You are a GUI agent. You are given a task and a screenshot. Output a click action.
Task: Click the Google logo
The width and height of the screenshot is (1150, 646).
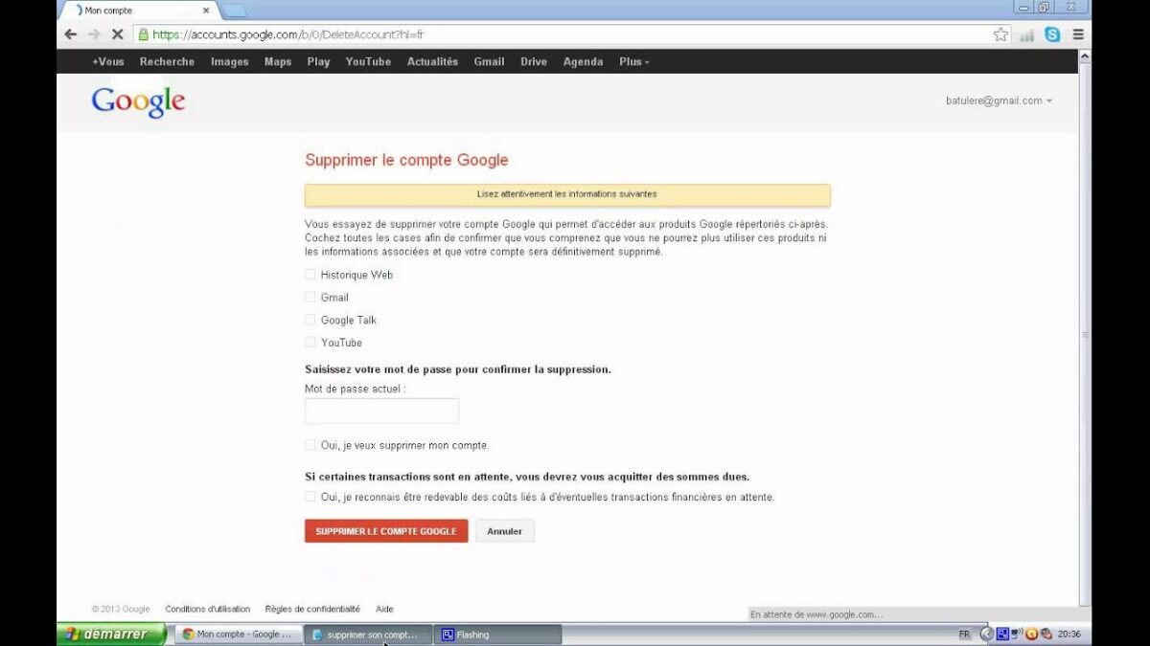138,102
